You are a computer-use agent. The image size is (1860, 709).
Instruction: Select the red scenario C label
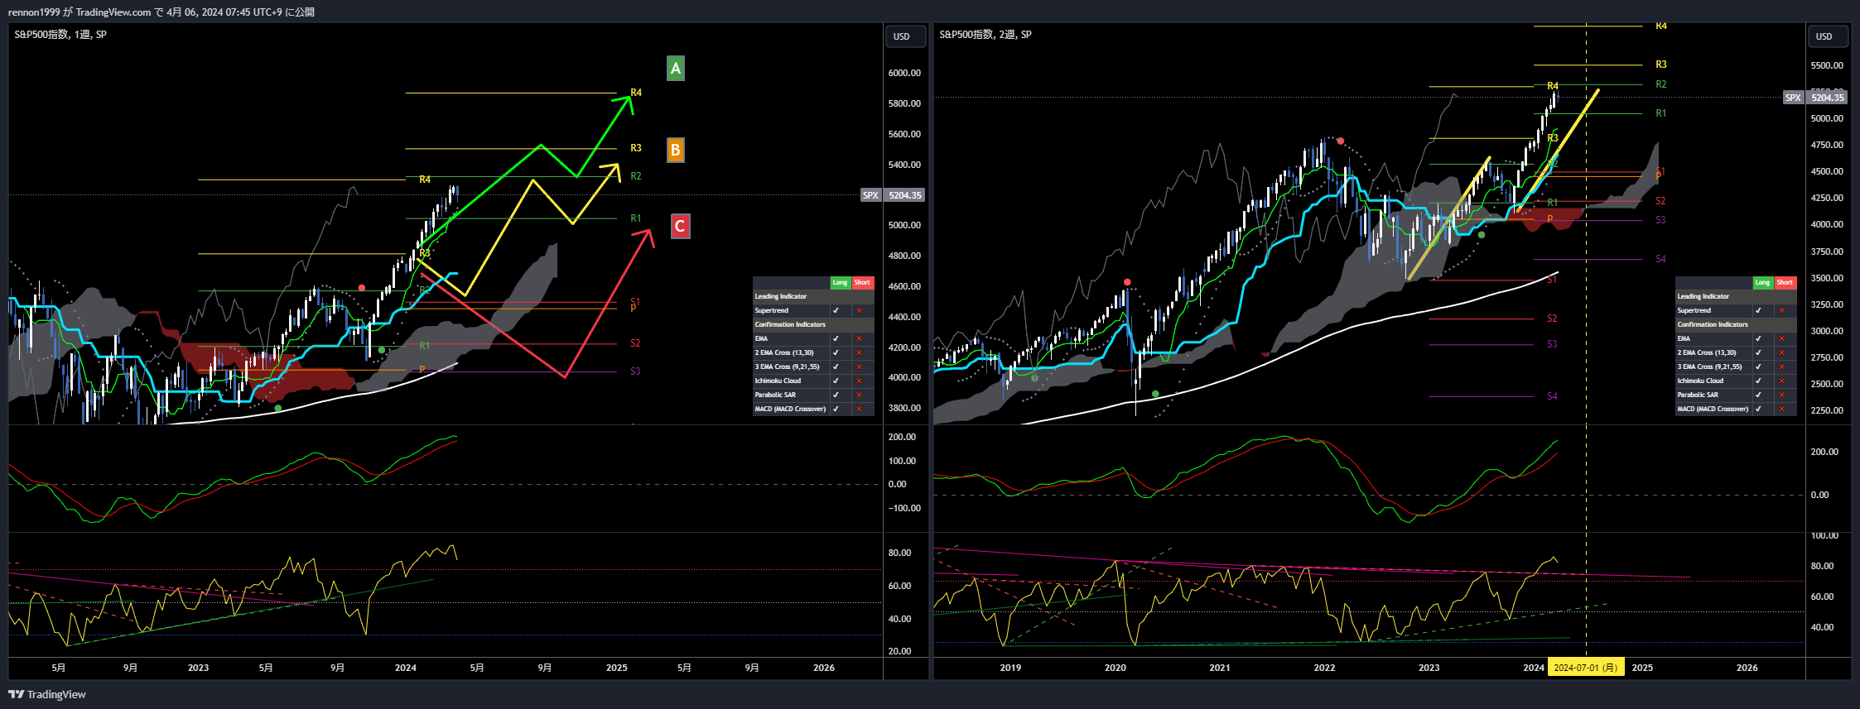click(680, 226)
